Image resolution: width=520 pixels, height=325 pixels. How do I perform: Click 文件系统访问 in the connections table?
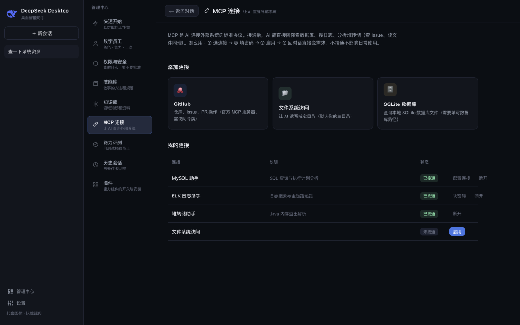tap(186, 232)
